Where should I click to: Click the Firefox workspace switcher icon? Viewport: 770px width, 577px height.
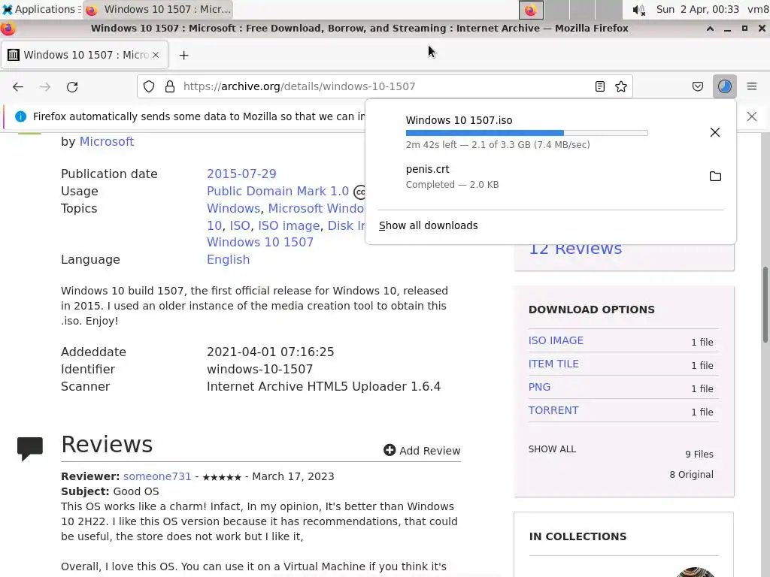(x=531, y=10)
